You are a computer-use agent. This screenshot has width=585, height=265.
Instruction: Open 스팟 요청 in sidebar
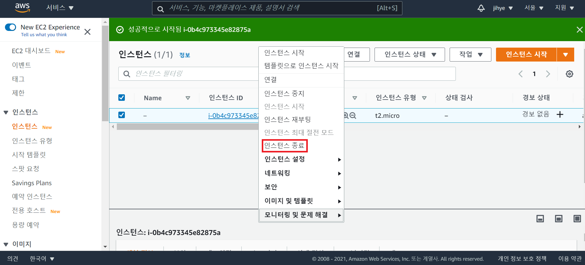pos(26,169)
